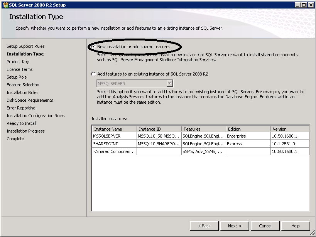Click the MSSQL10.SHAREPO... instance ID cell
Viewport: 316px width, 237px height.
click(x=159, y=144)
